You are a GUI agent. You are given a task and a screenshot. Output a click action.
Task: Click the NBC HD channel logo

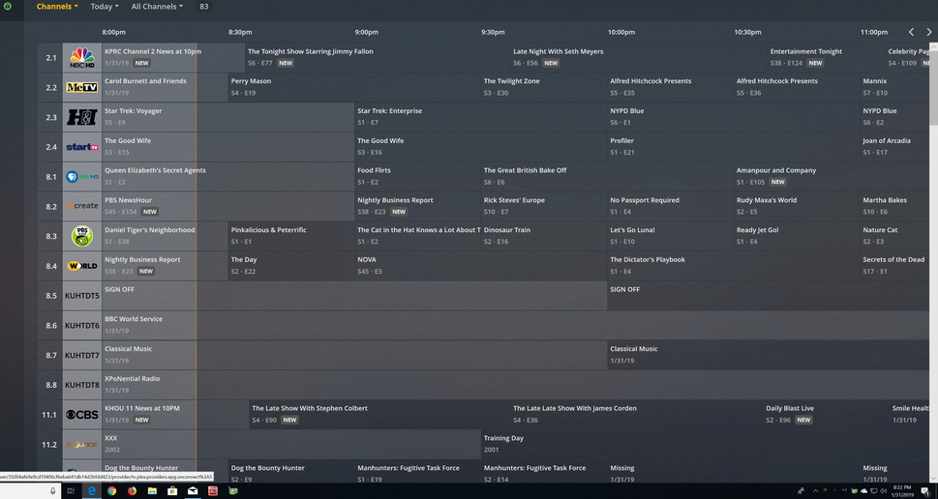pos(82,57)
